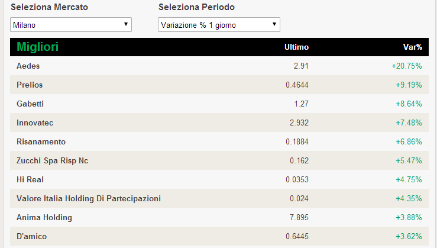Click Valore Italia Holding Di Partecipazioni
Image resolution: width=437 pixels, height=248 pixels.
(x=89, y=199)
